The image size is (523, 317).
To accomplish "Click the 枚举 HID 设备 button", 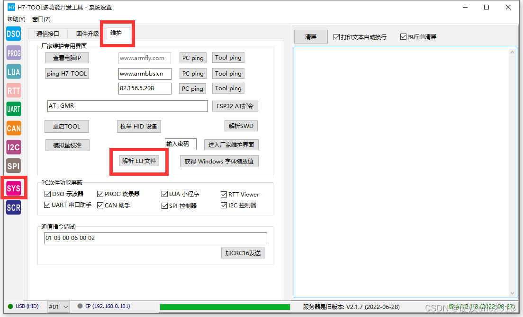I will (139, 127).
